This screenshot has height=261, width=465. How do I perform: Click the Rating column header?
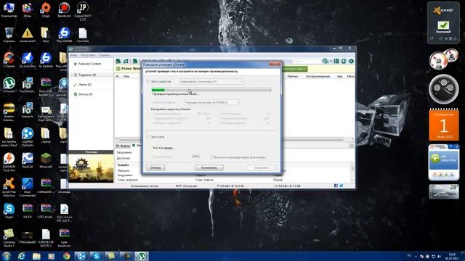coord(292,76)
